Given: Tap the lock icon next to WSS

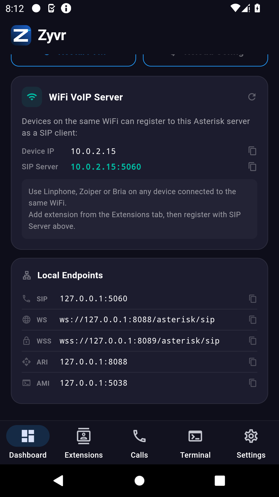Looking at the screenshot, I should [x=27, y=341].
